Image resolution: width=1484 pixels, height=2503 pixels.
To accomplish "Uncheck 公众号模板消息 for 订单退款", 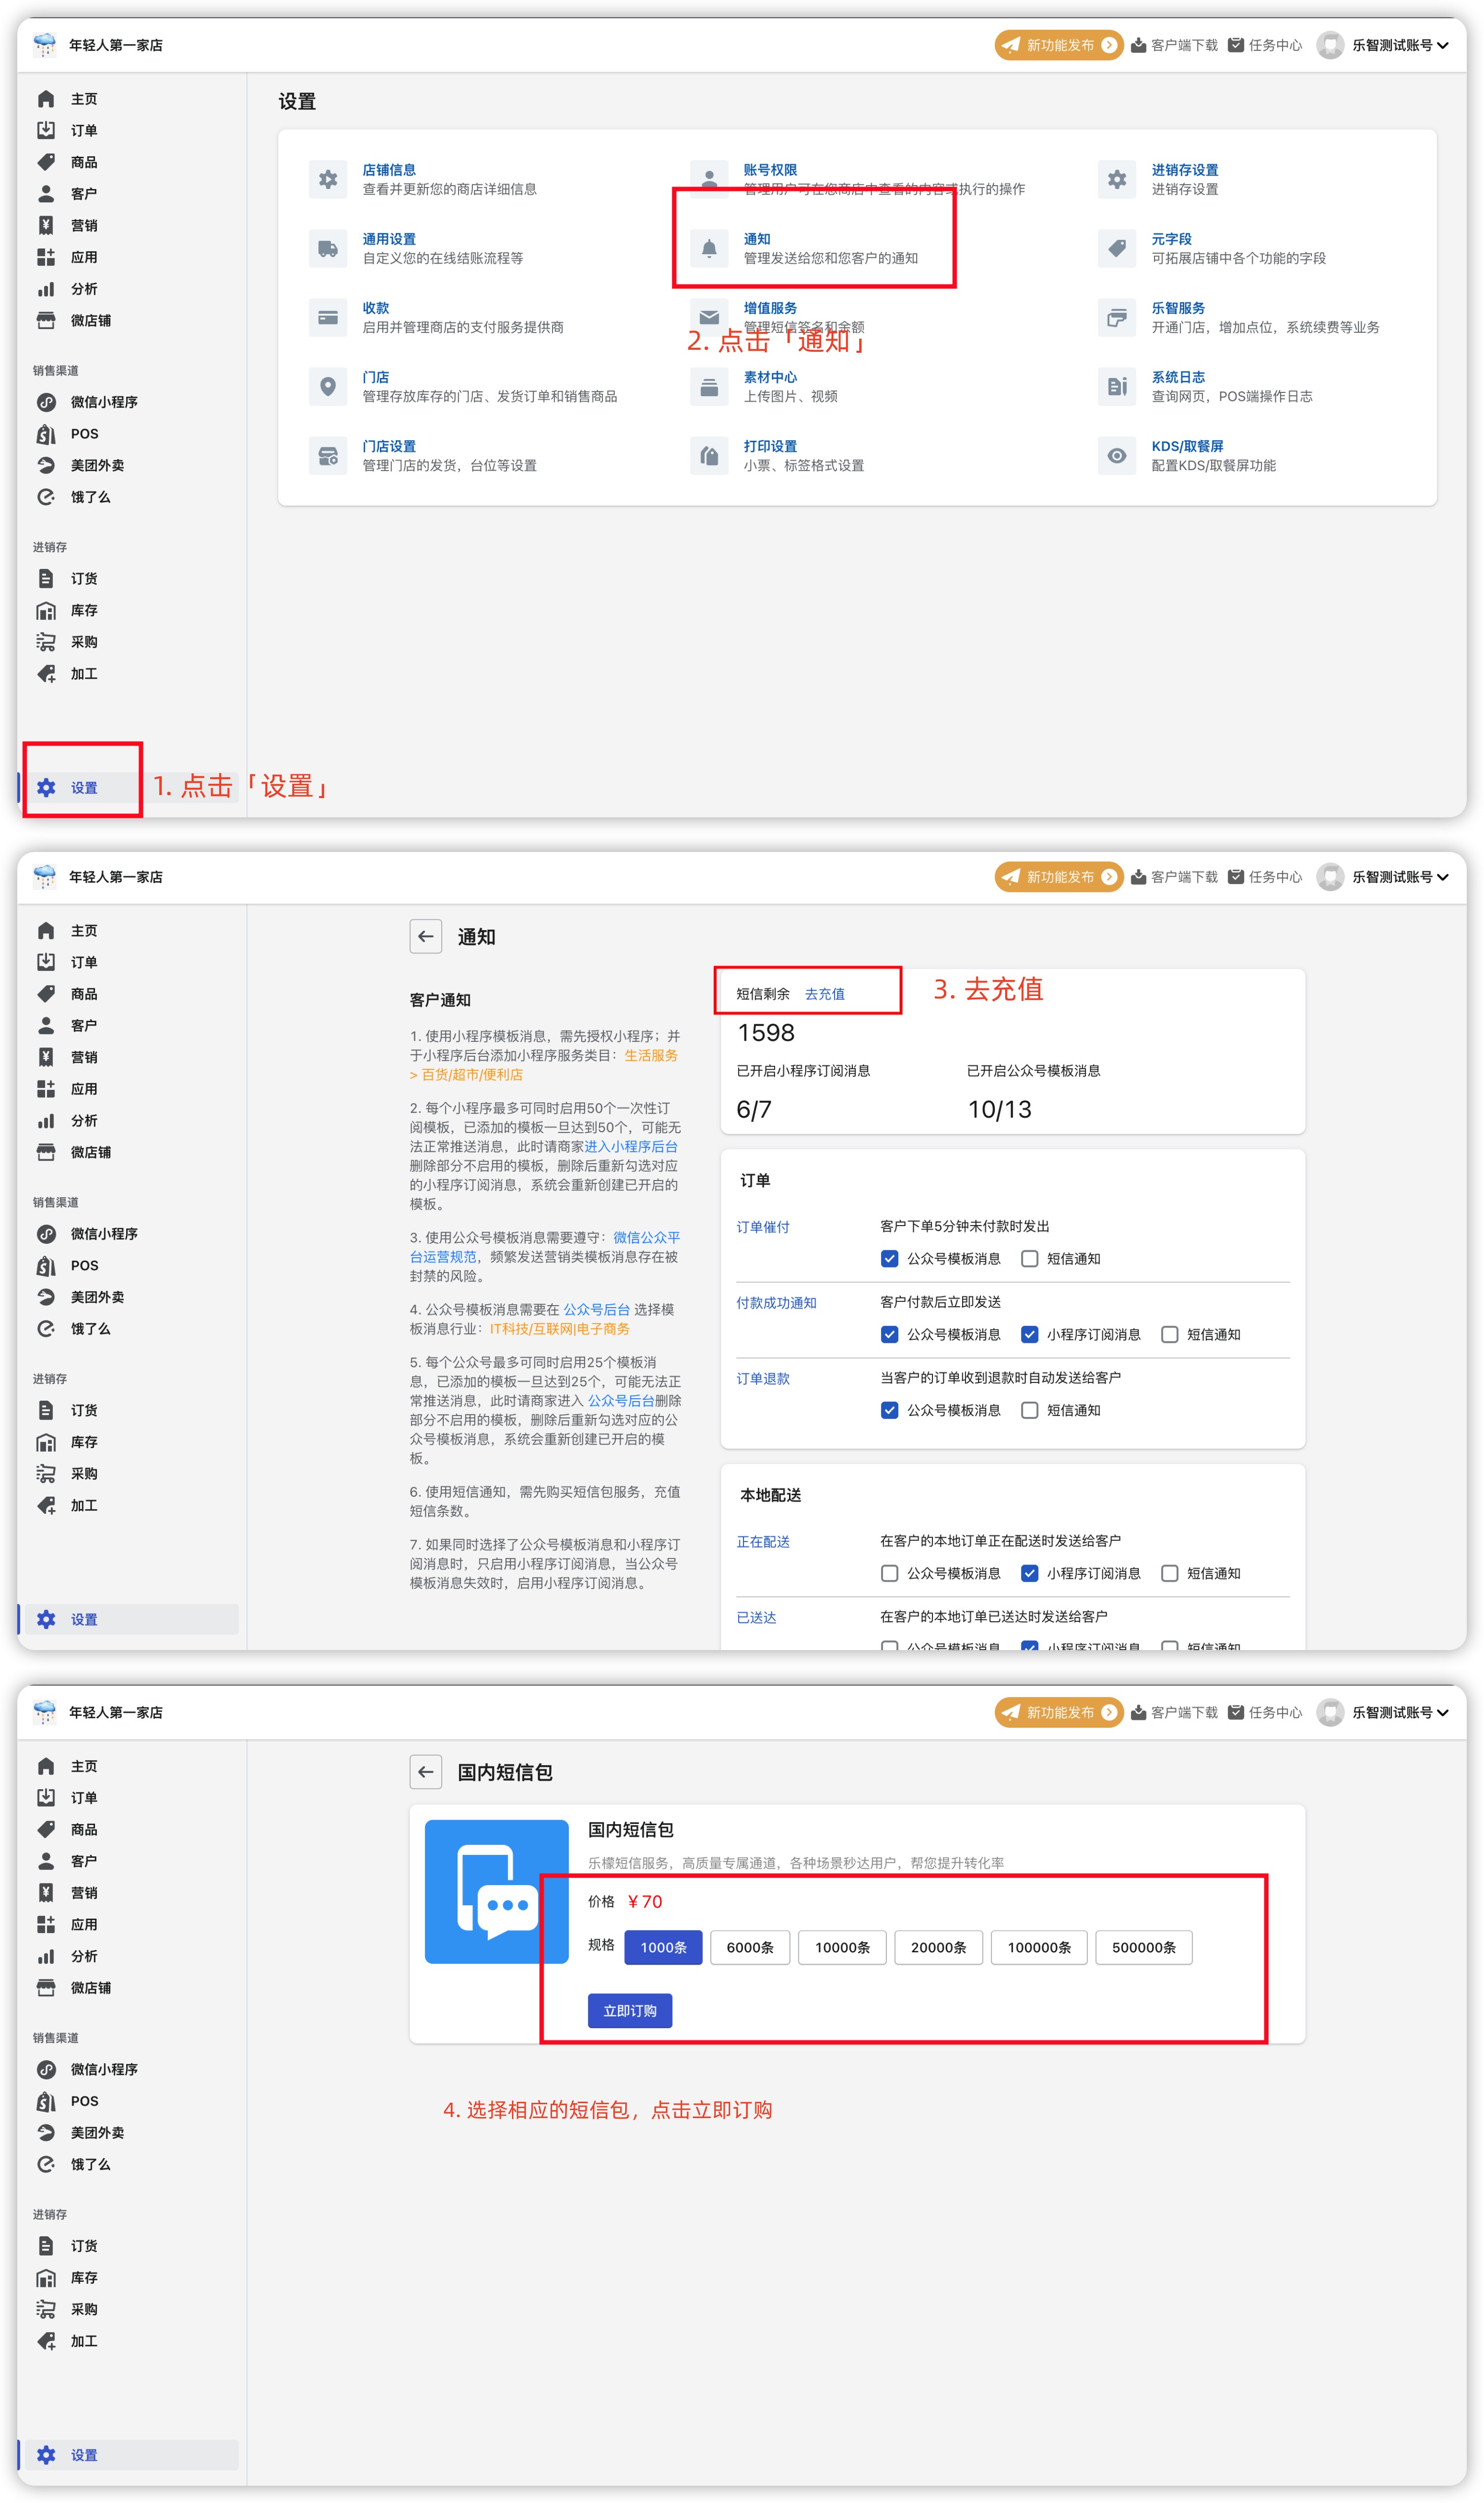I will (x=889, y=1410).
